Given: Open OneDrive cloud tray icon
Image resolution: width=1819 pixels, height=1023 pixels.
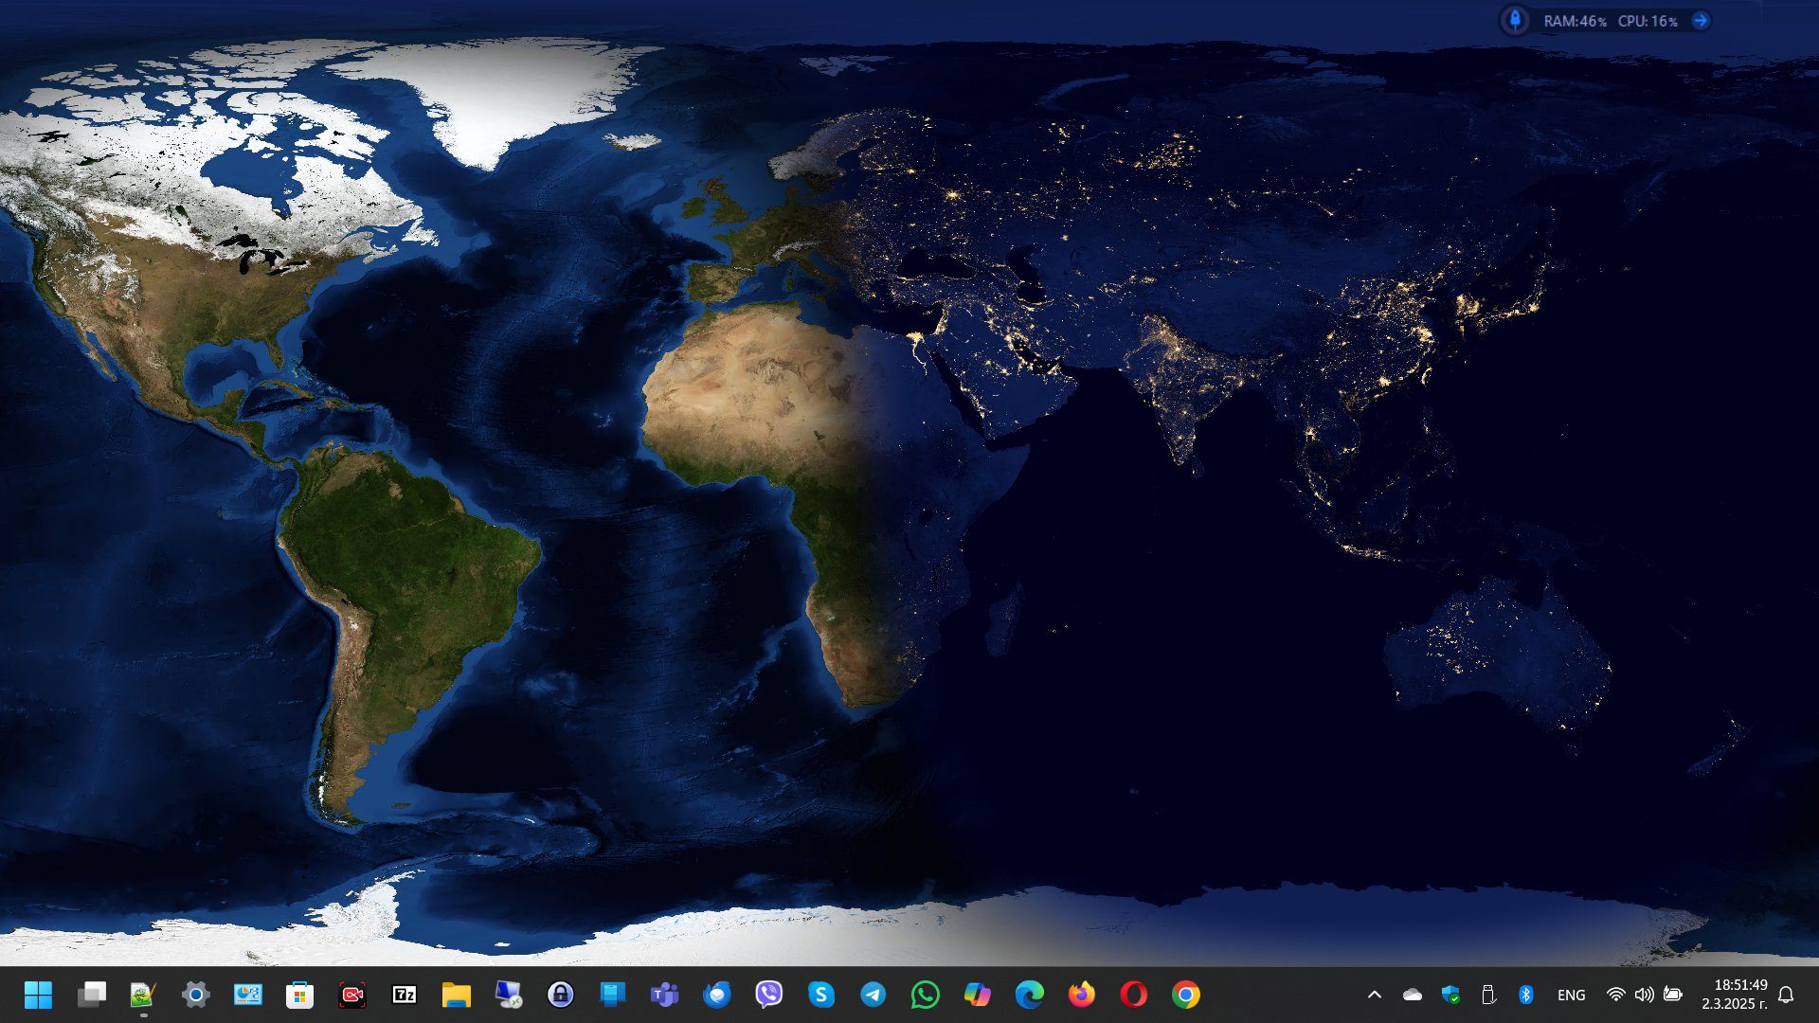Looking at the screenshot, I should pyautogui.click(x=1413, y=995).
